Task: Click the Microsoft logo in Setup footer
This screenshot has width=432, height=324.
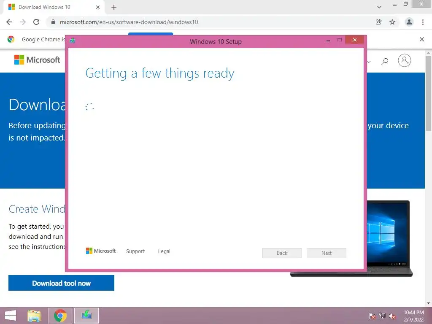Action: [x=101, y=251]
